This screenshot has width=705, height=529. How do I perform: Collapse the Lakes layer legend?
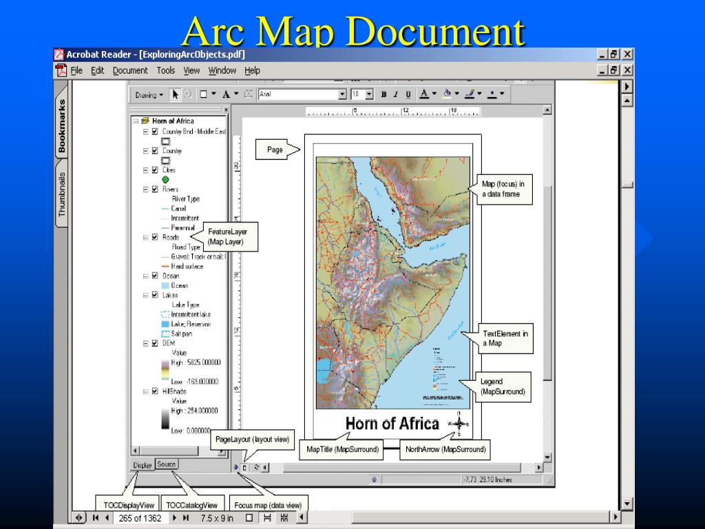click(x=146, y=295)
